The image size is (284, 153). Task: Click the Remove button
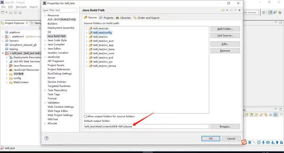pos(225,51)
